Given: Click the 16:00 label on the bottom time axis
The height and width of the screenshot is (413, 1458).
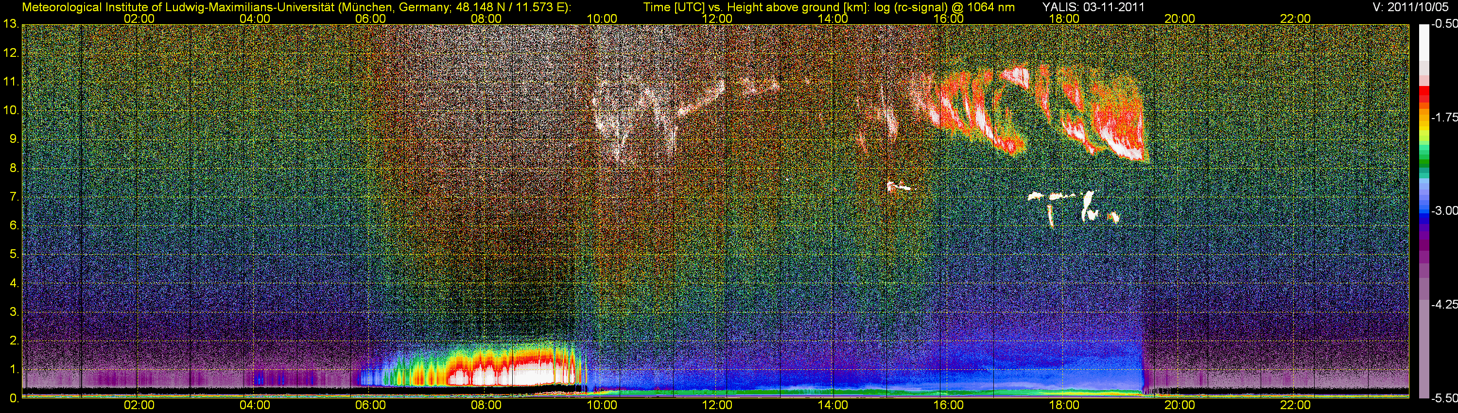Looking at the screenshot, I should point(948,405).
